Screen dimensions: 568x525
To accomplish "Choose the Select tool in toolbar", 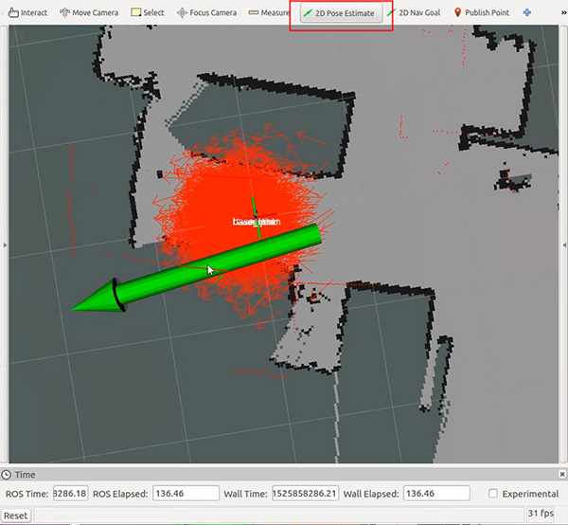I will (x=148, y=13).
